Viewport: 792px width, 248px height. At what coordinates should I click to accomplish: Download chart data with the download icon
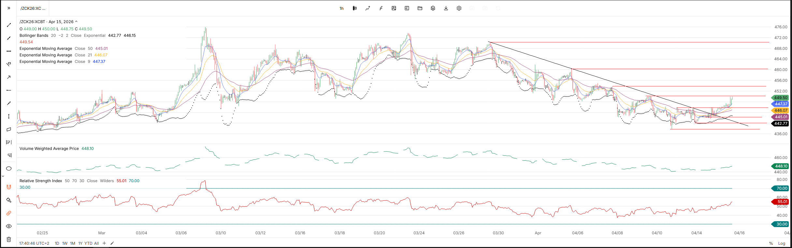tap(446, 8)
